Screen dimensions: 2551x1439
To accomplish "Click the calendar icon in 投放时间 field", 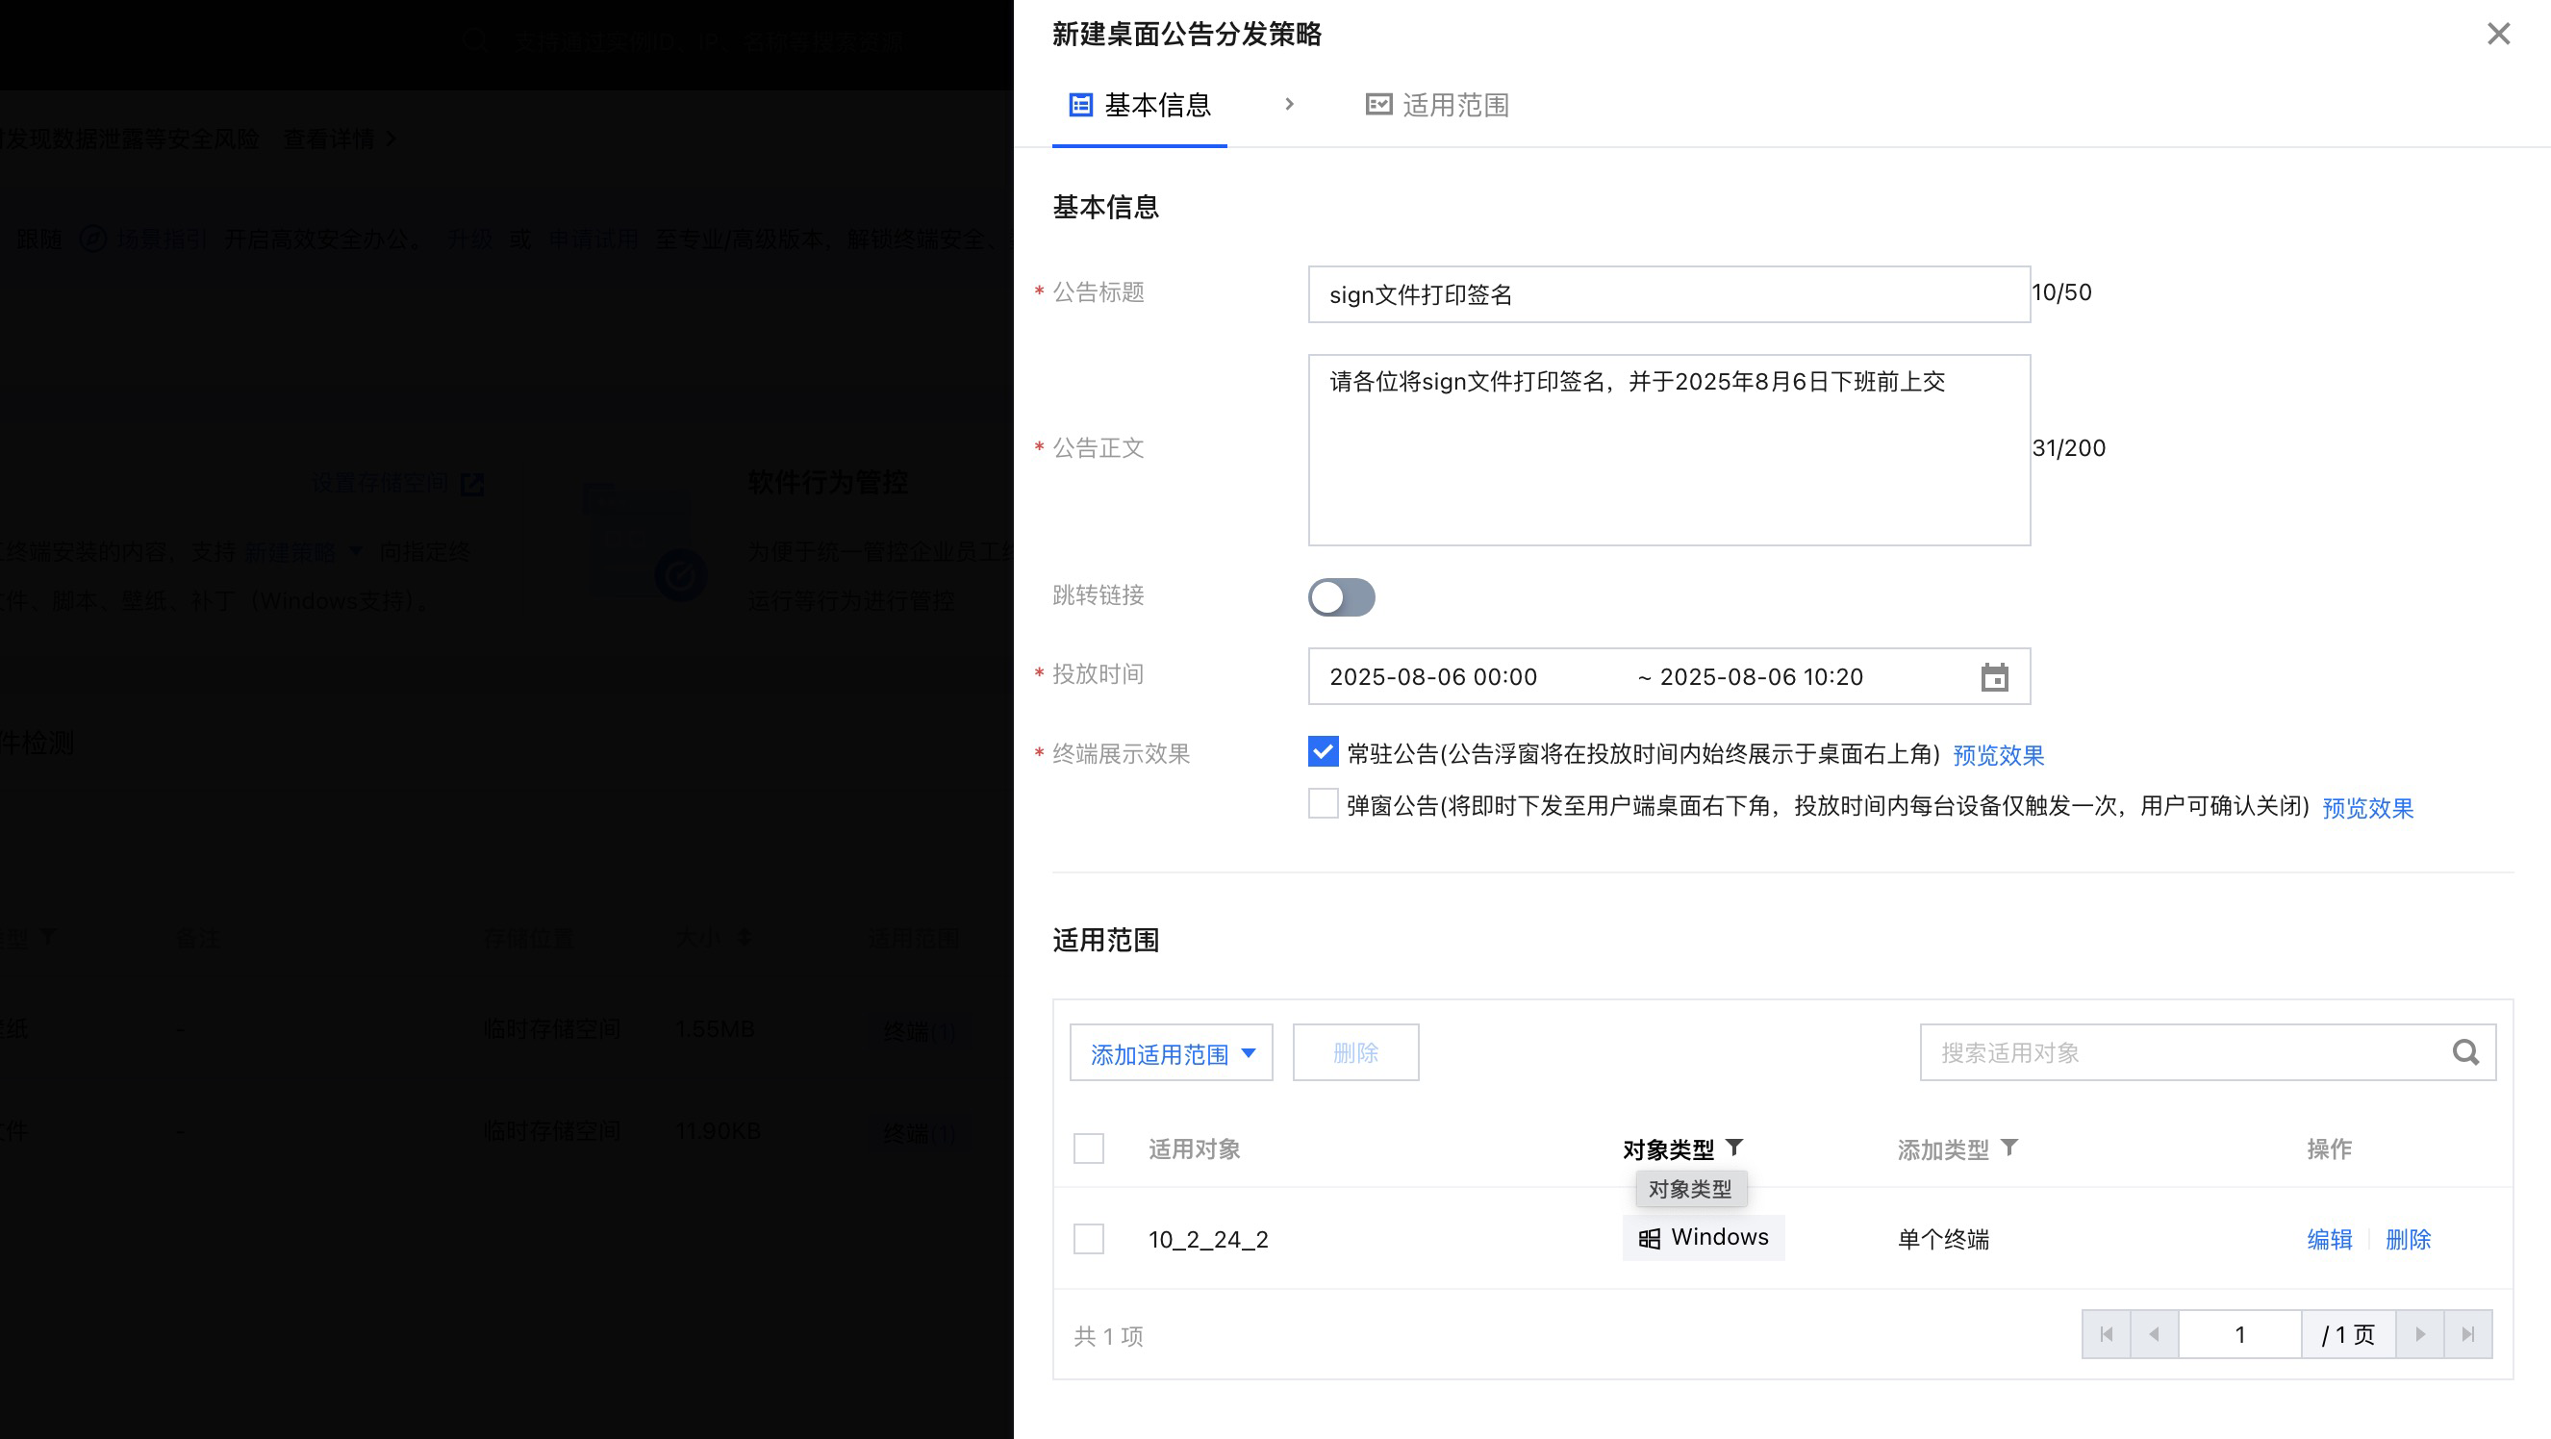I will (x=1993, y=677).
